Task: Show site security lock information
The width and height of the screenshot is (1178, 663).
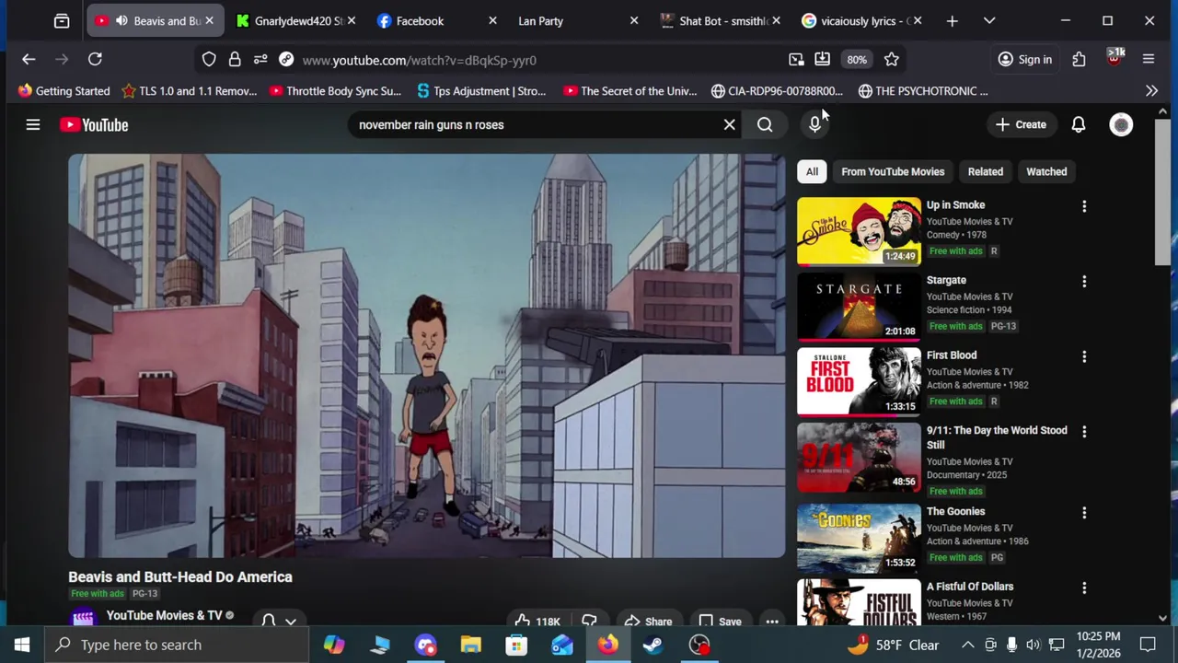Action: tap(235, 60)
